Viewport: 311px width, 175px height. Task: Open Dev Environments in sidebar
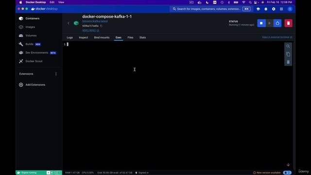click(x=37, y=52)
